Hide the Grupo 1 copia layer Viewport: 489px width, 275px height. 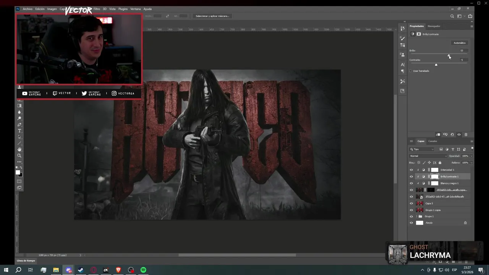pos(411,210)
